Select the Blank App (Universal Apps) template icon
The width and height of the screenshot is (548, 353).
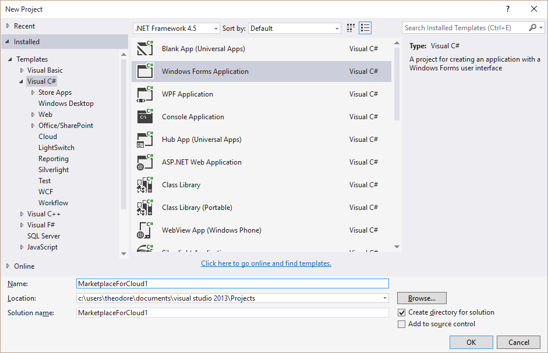pos(145,48)
